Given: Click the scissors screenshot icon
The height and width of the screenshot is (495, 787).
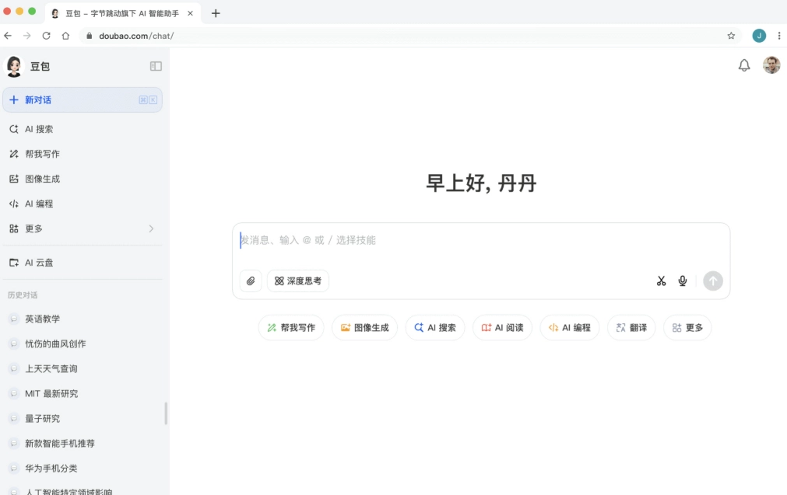Looking at the screenshot, I should click(x=661, y=281).
